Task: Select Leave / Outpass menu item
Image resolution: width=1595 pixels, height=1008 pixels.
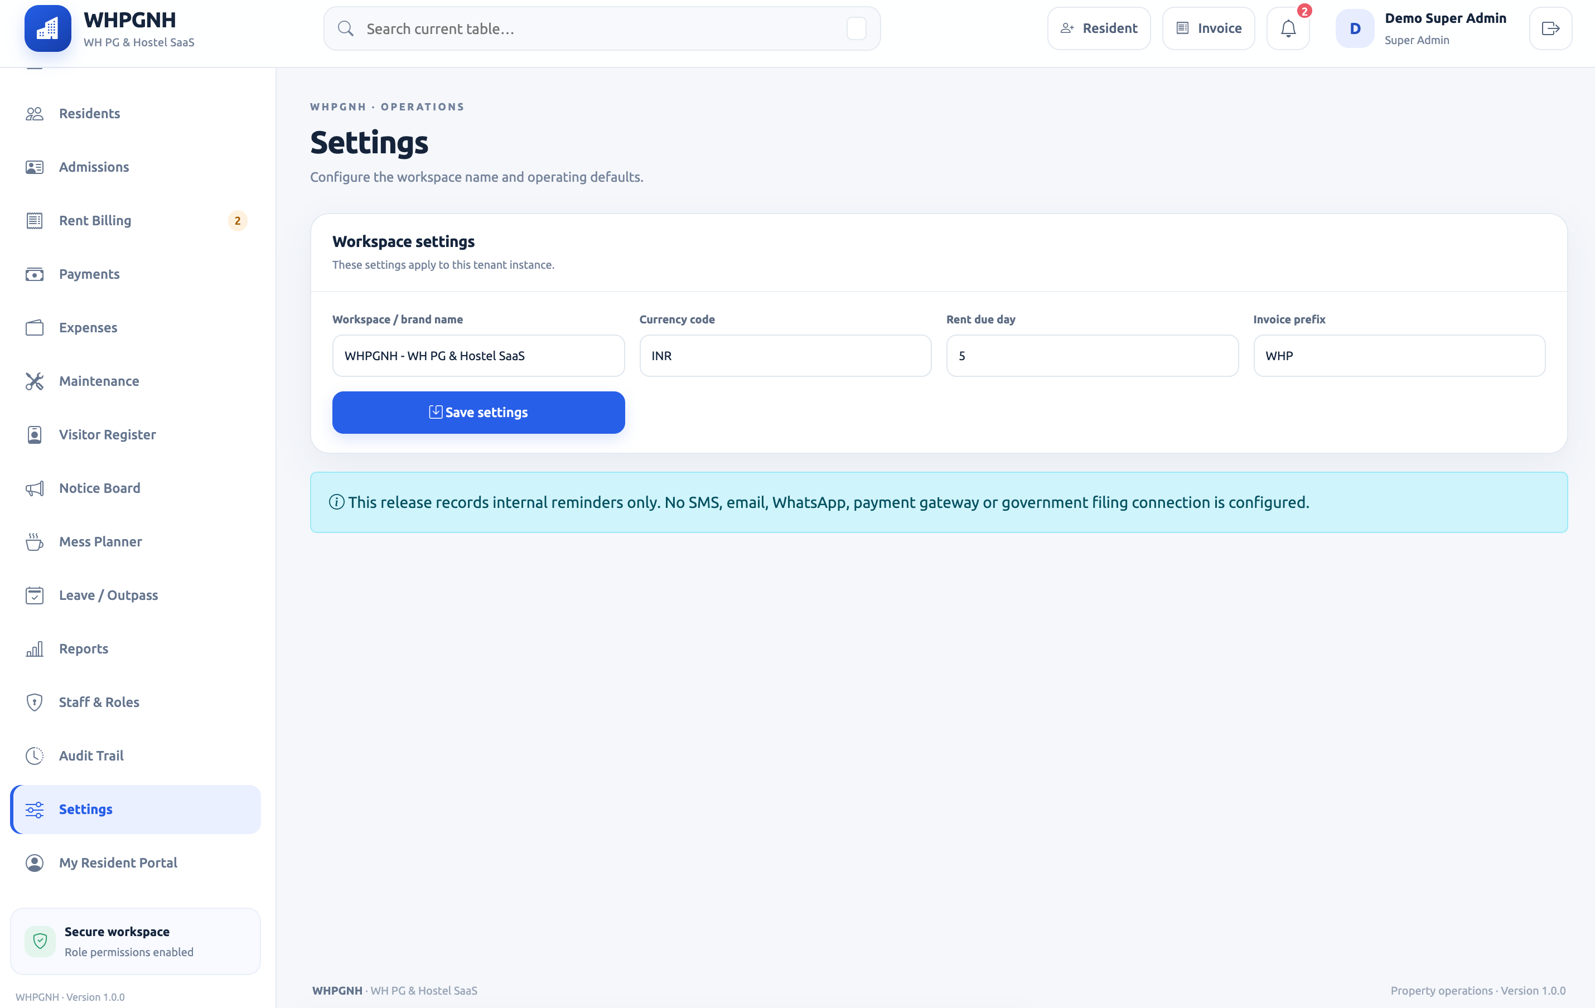Action: (136, 595)
